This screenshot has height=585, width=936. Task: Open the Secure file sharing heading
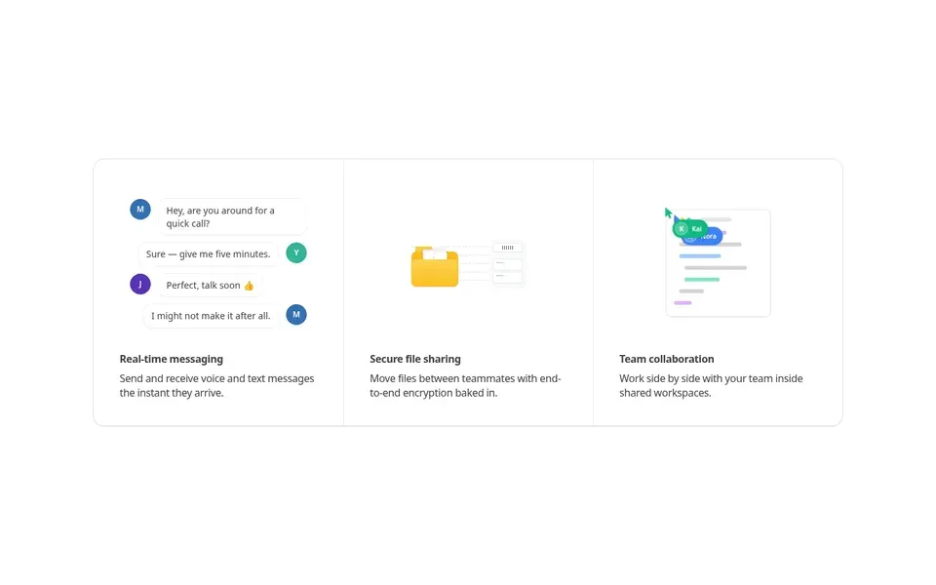tap(415, 359)
